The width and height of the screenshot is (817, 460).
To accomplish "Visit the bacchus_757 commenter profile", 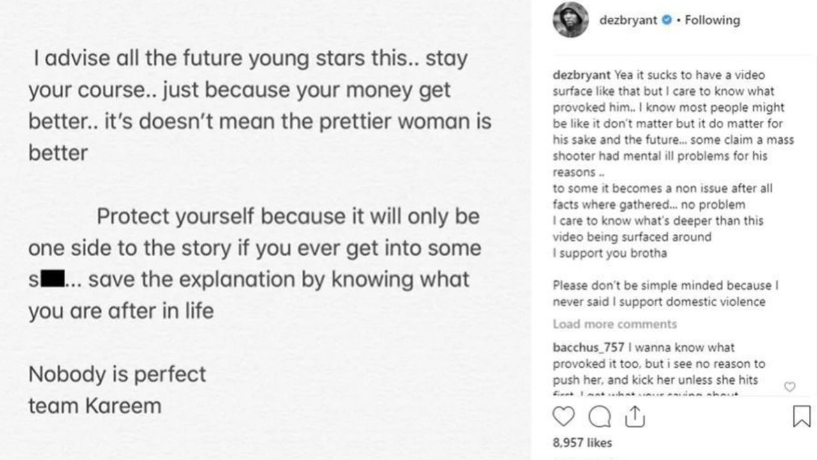I will point(588,348).
